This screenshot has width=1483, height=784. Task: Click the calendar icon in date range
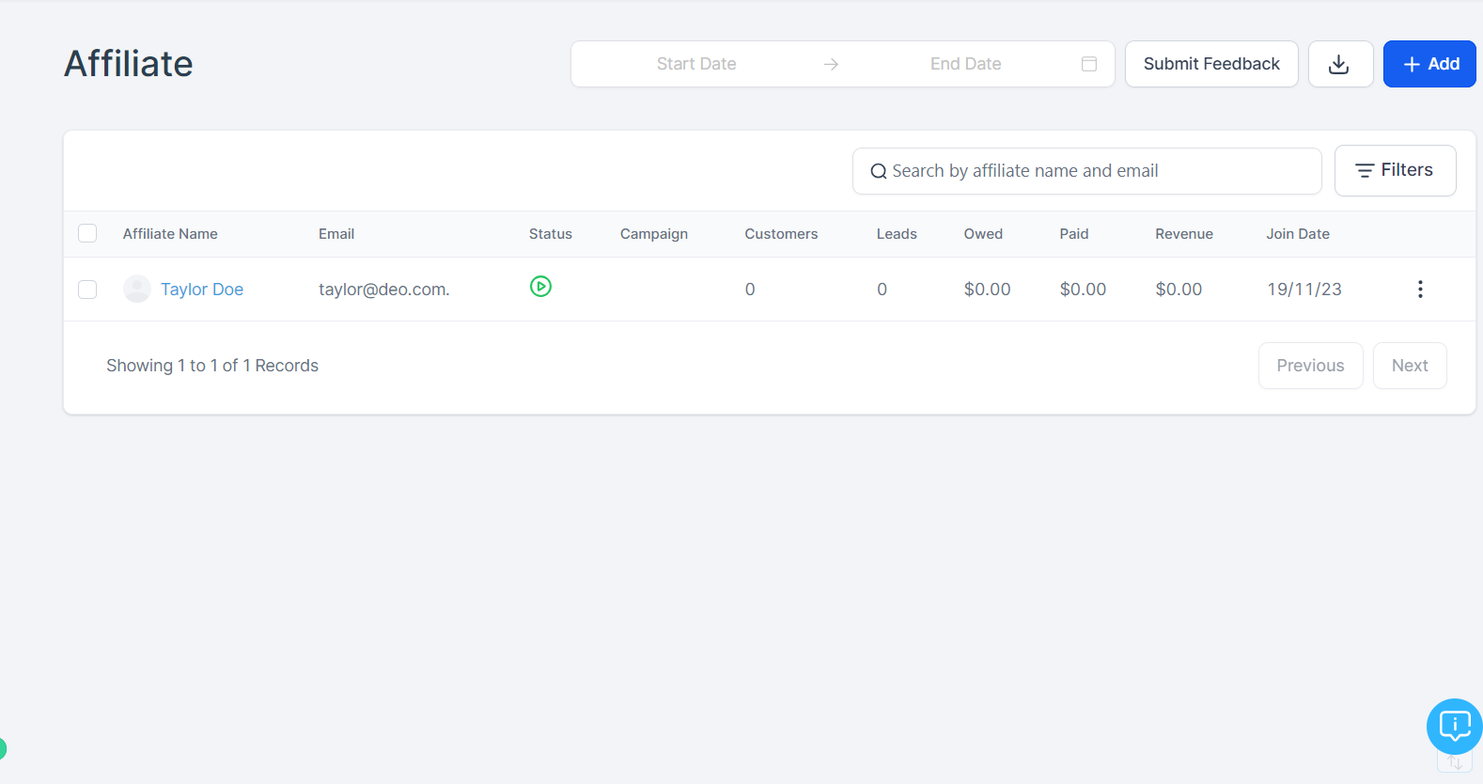click(1089, 64)
